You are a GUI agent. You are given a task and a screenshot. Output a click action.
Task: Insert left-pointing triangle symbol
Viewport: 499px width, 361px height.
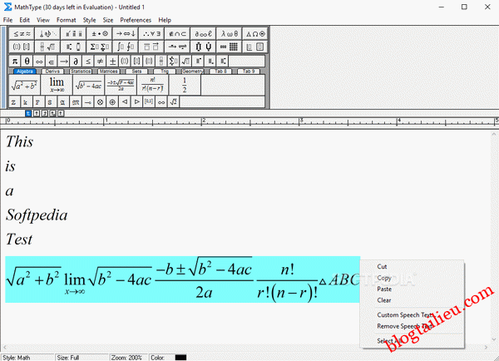point(125,101)
